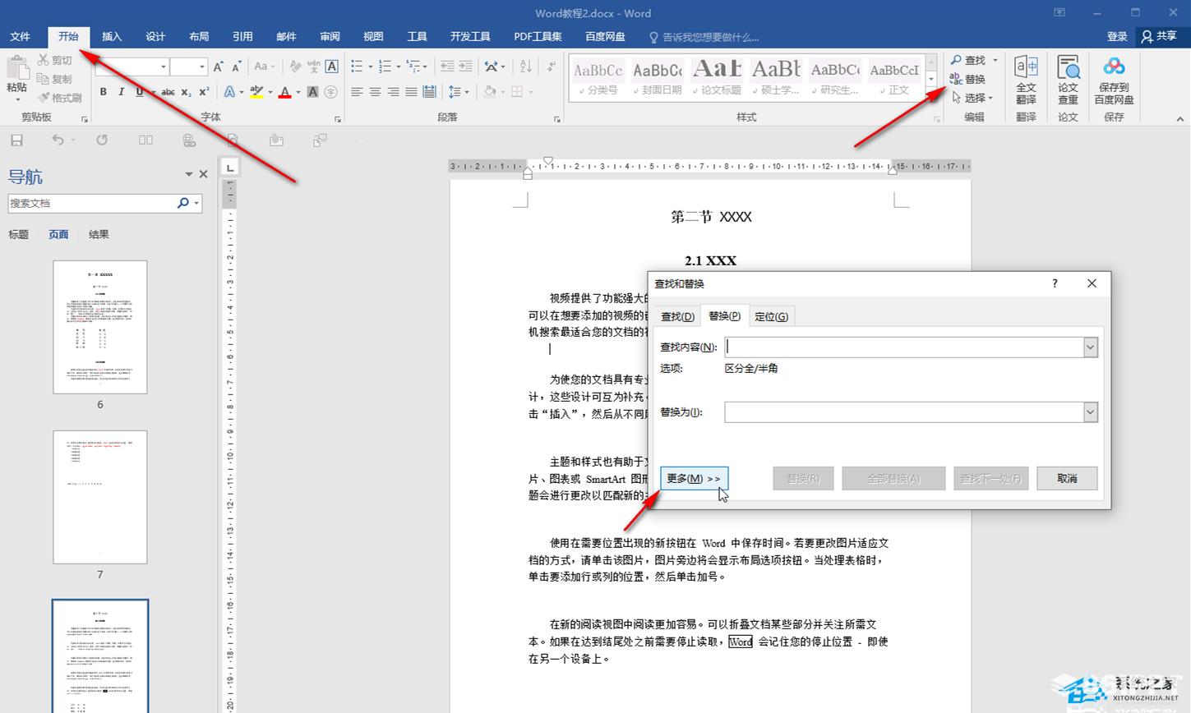Open 论文查重 plagiarism check
Image resolution: width=1191 pixels, height=713 pixels.
(x=1068, y=80)
